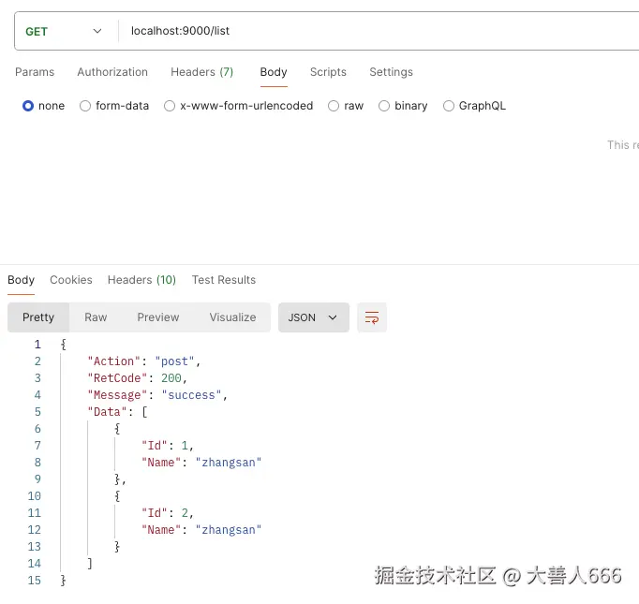Open the request Settings tab
639x604 pixels.
pos(391,72)
